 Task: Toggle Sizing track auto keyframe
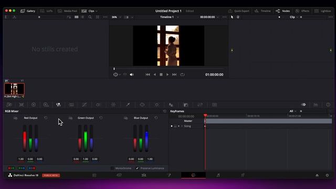point(178,126)
